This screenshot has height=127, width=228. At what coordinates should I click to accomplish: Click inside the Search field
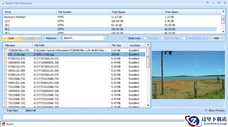point(83,38)
